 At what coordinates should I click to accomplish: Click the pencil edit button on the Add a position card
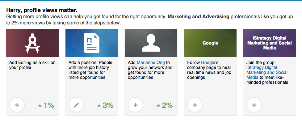coord(76,105)
